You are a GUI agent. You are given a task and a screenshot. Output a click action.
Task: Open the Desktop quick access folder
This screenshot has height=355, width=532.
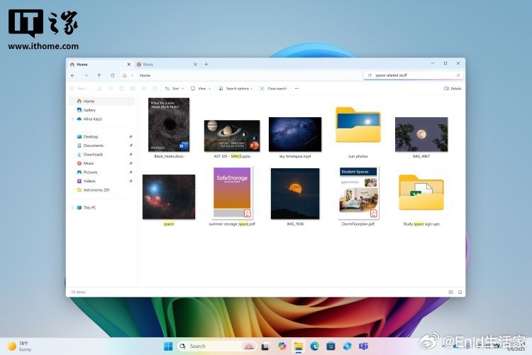[101, 136]
